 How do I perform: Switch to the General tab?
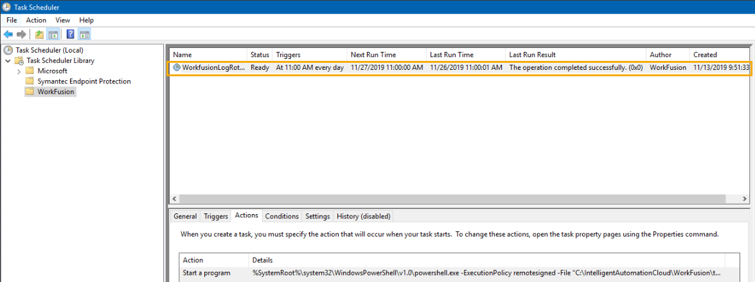pyautogui.click(x=186, y=216)
